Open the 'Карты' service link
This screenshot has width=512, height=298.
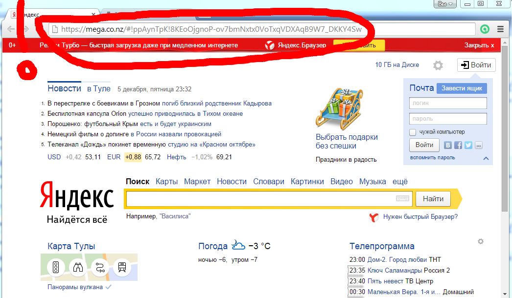[x=166, y=182]
